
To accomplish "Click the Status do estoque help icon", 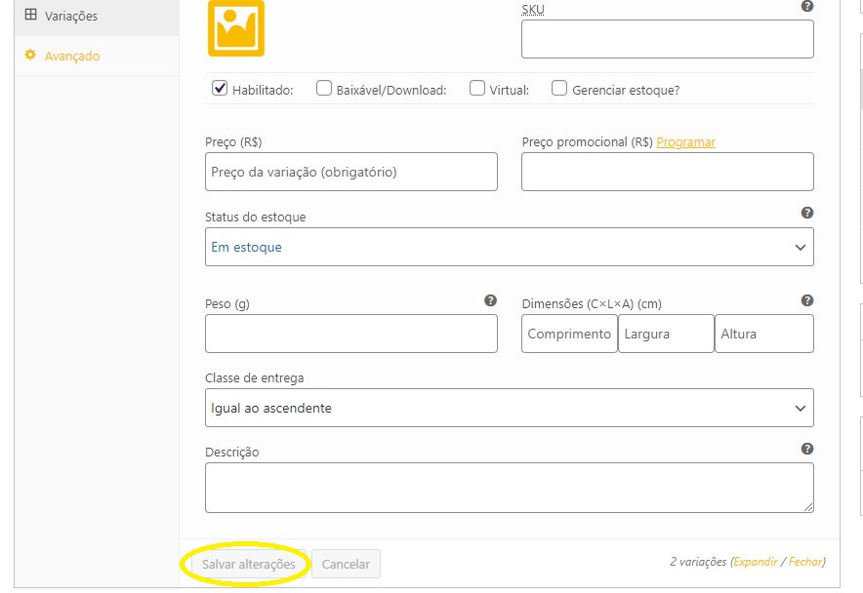I will (x=806, y=213).
